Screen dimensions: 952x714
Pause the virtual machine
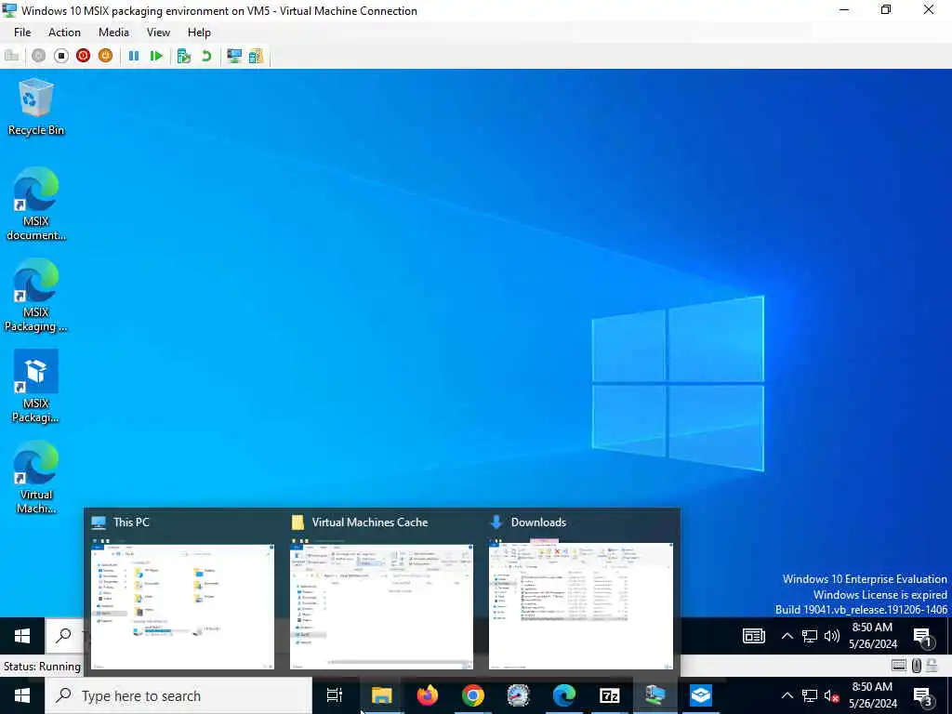(134, 56)
